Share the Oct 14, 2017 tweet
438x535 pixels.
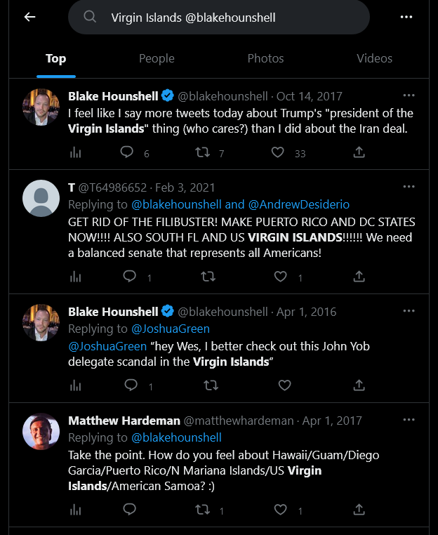(x=359, y=152)
